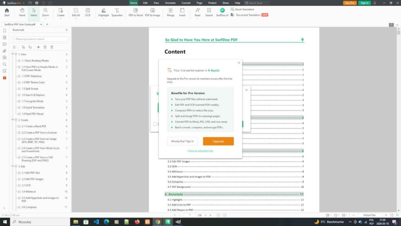Image resolution: width=401 pixels, height=226 pixels.
Task: Collapse the '1. View' bookmark tree
Action: (13, 54)
